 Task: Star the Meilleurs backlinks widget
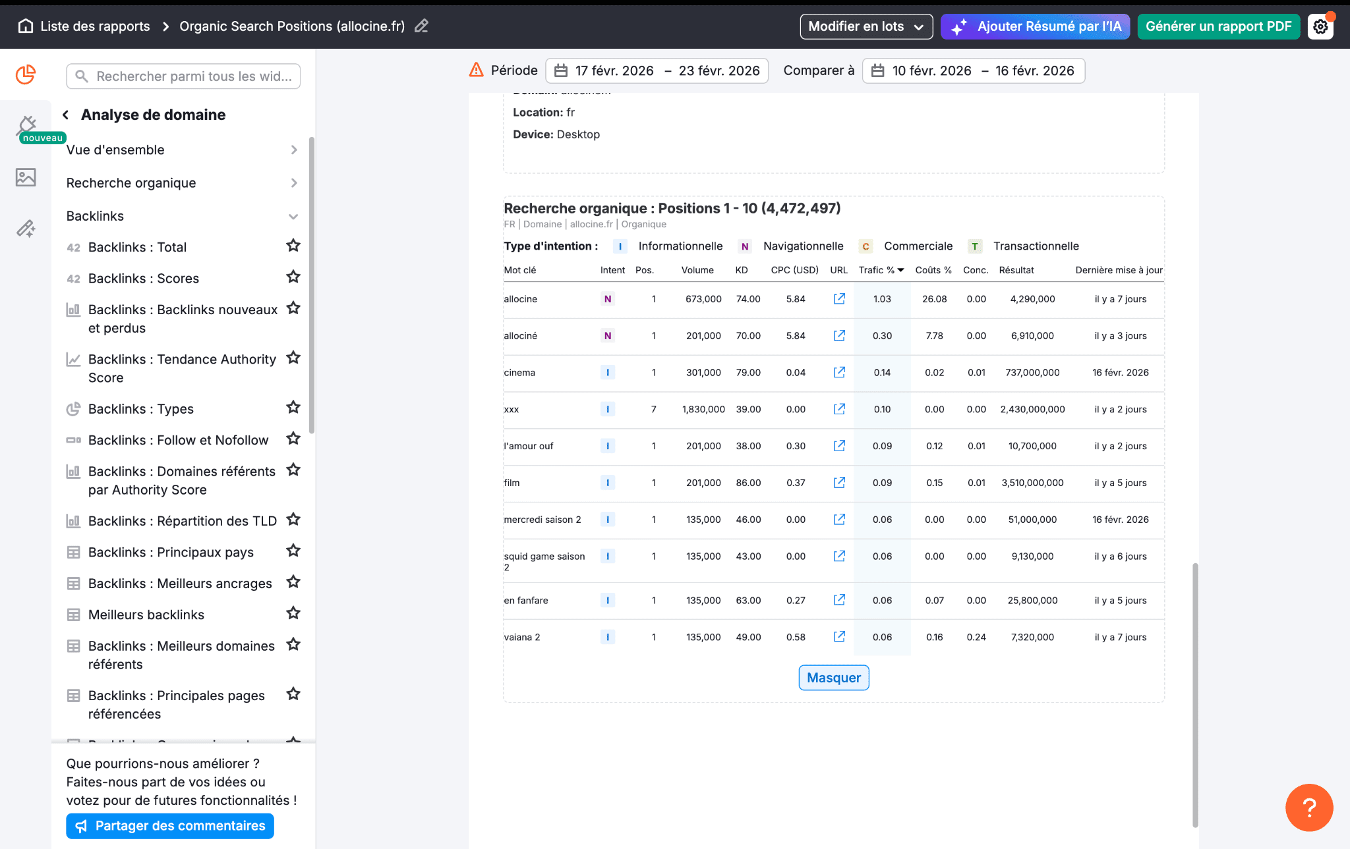(x=293, y=613)
